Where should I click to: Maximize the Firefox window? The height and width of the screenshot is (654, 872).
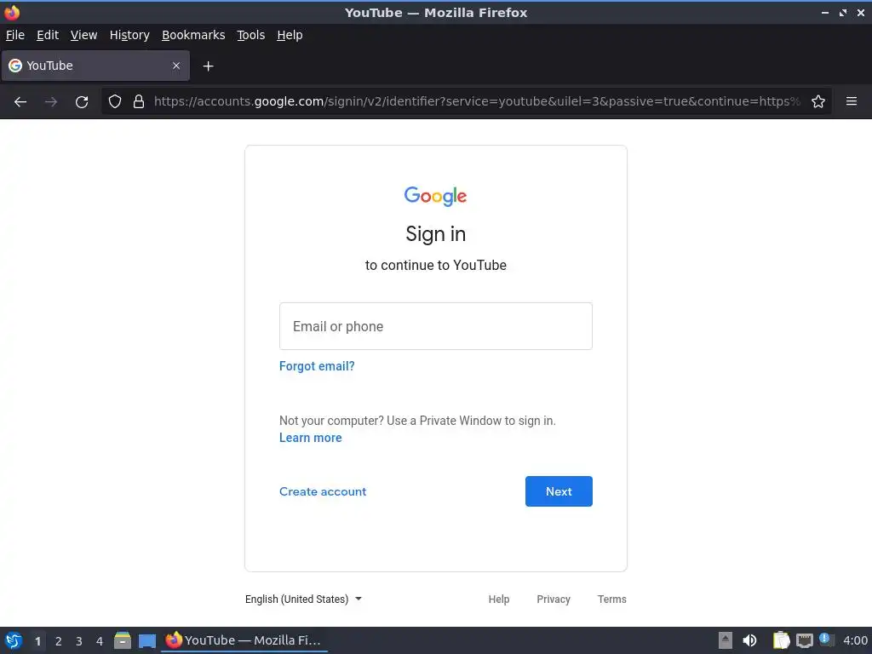point(843,12)
